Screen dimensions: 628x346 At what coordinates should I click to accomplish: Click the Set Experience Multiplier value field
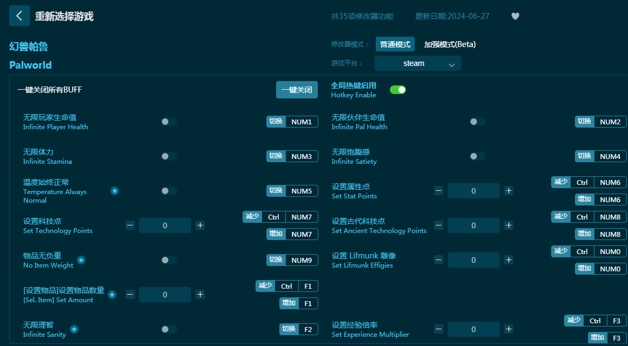pos(473,329)
